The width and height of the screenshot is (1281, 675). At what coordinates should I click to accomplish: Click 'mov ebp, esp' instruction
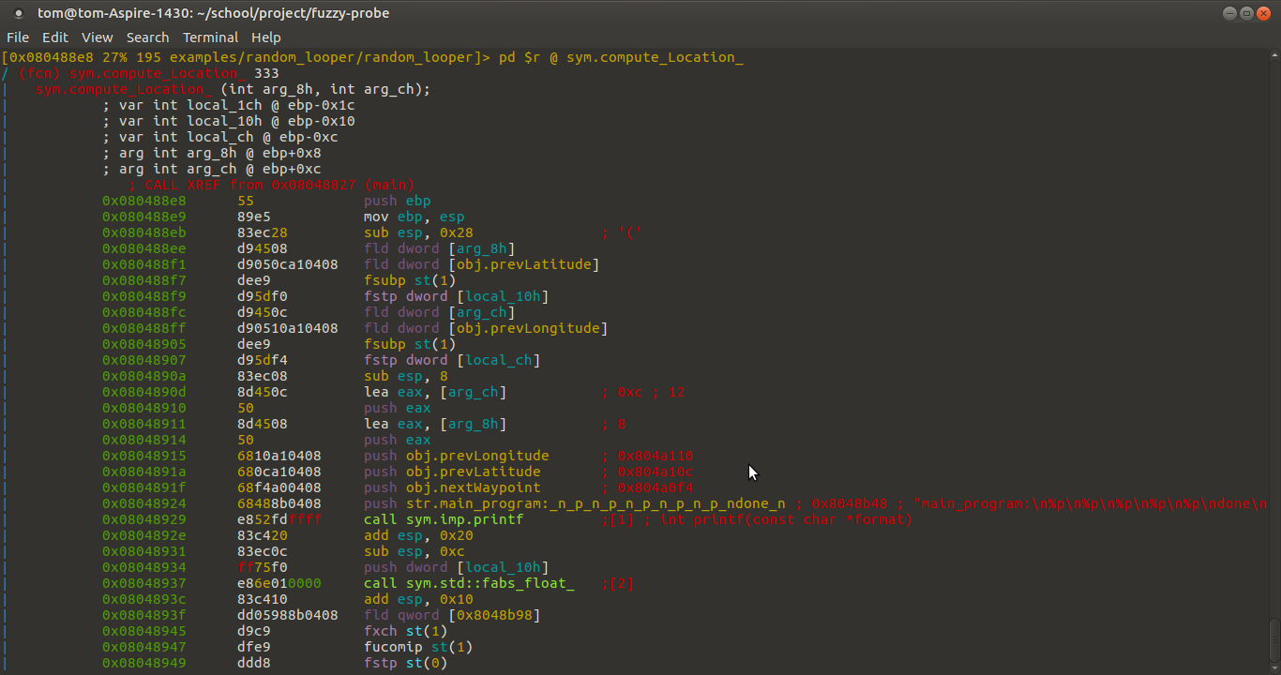[414, 217]
